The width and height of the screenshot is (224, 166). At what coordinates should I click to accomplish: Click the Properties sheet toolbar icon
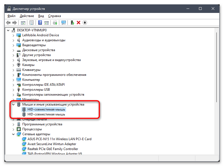coord(32,23)
